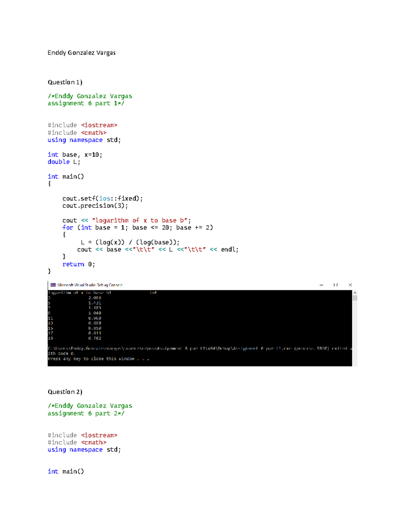Click the Microsoft Visual Studio Debug Console title bar
This screenshot has height=524, width=405.
pyautogui.click(x=90, y=285)
